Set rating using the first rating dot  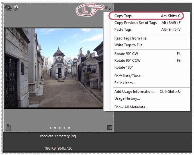[50, 128]
